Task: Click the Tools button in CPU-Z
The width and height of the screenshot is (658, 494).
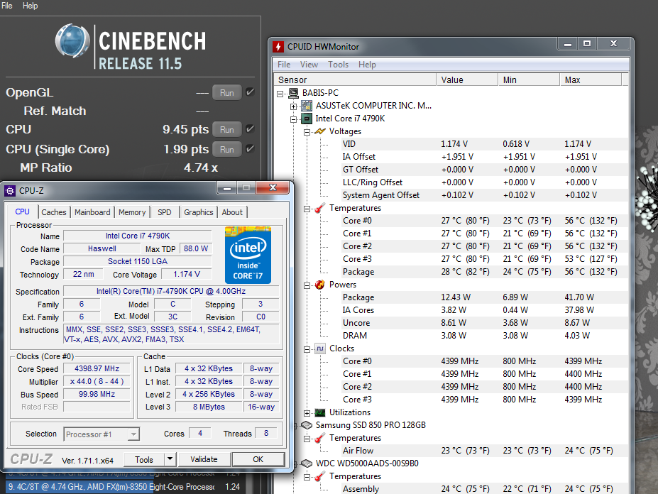Action: [144, 460]
